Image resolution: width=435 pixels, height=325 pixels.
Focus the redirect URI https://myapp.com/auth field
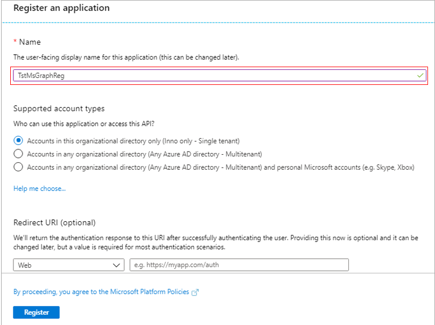[x=239, y=265]
